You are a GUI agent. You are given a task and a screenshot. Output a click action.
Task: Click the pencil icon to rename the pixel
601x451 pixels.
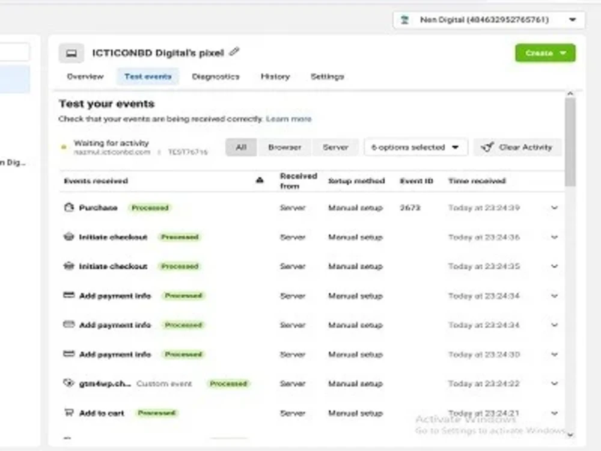(x=234, y=52)
